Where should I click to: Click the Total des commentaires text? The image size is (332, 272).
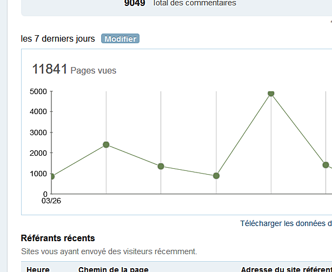(x=195, y=3)
